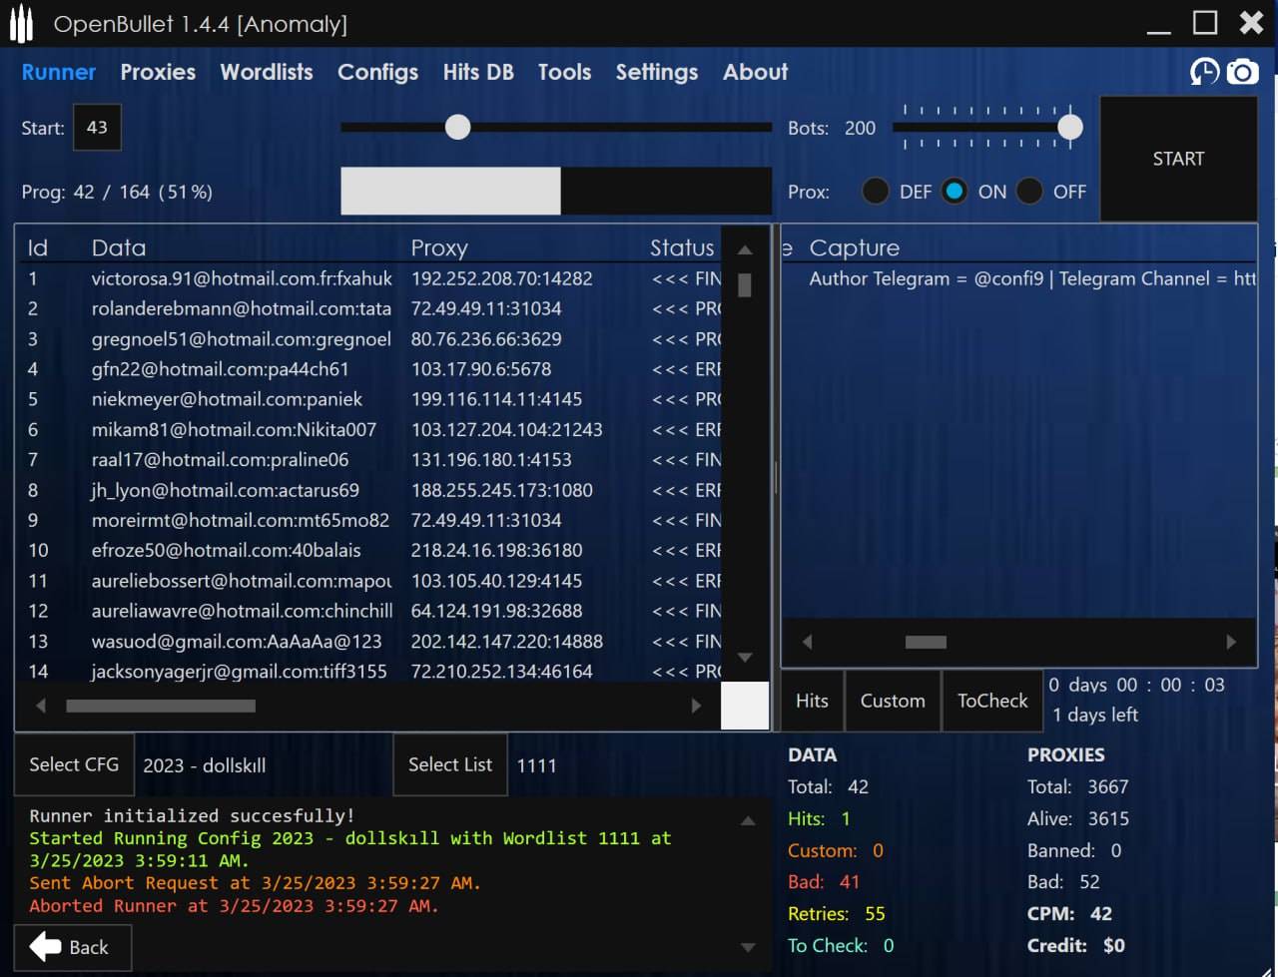Viewport: 1278px width, 977px height.
Task: Click the Capture column header
Action: (x=855, y=247)
